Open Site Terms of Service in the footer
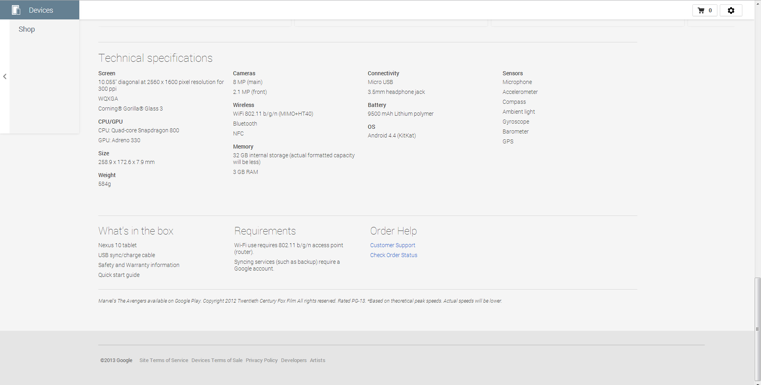 coord(164,360)
